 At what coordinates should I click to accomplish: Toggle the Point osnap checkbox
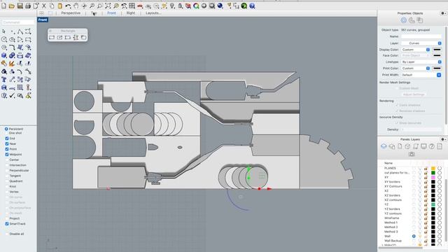[x=7, y=149]
